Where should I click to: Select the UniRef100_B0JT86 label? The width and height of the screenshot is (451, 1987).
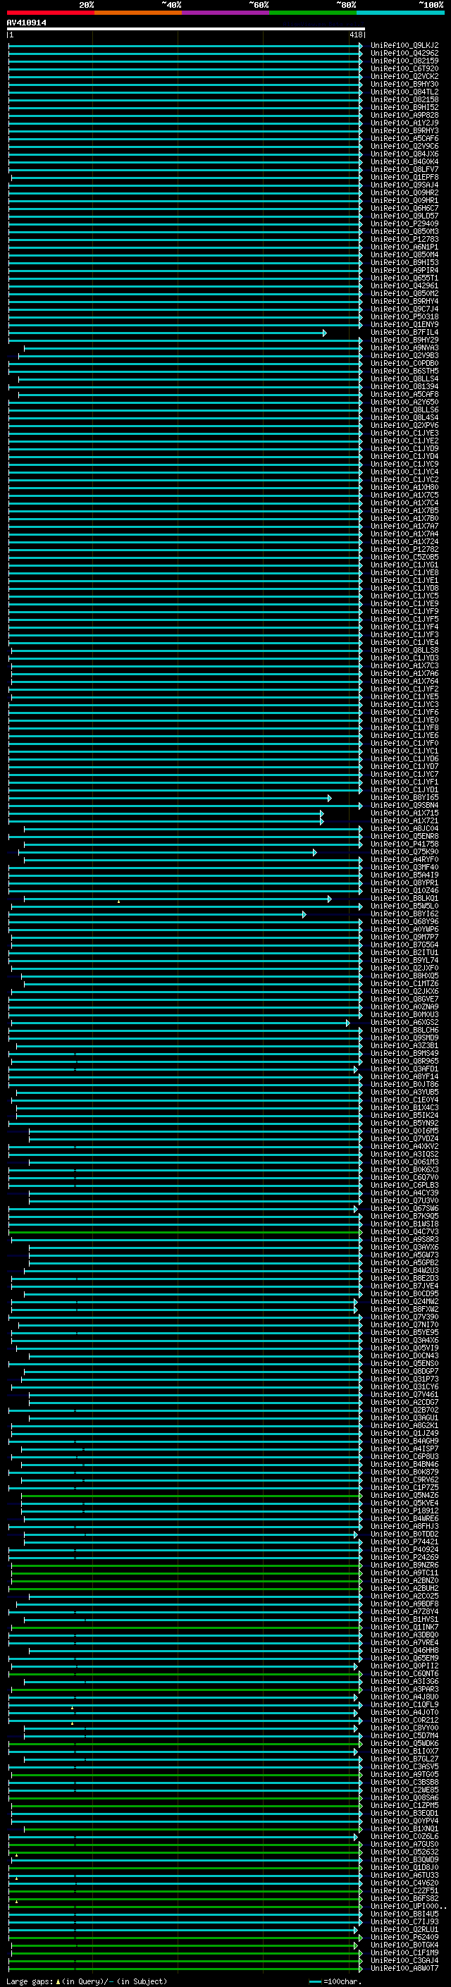404,1085
